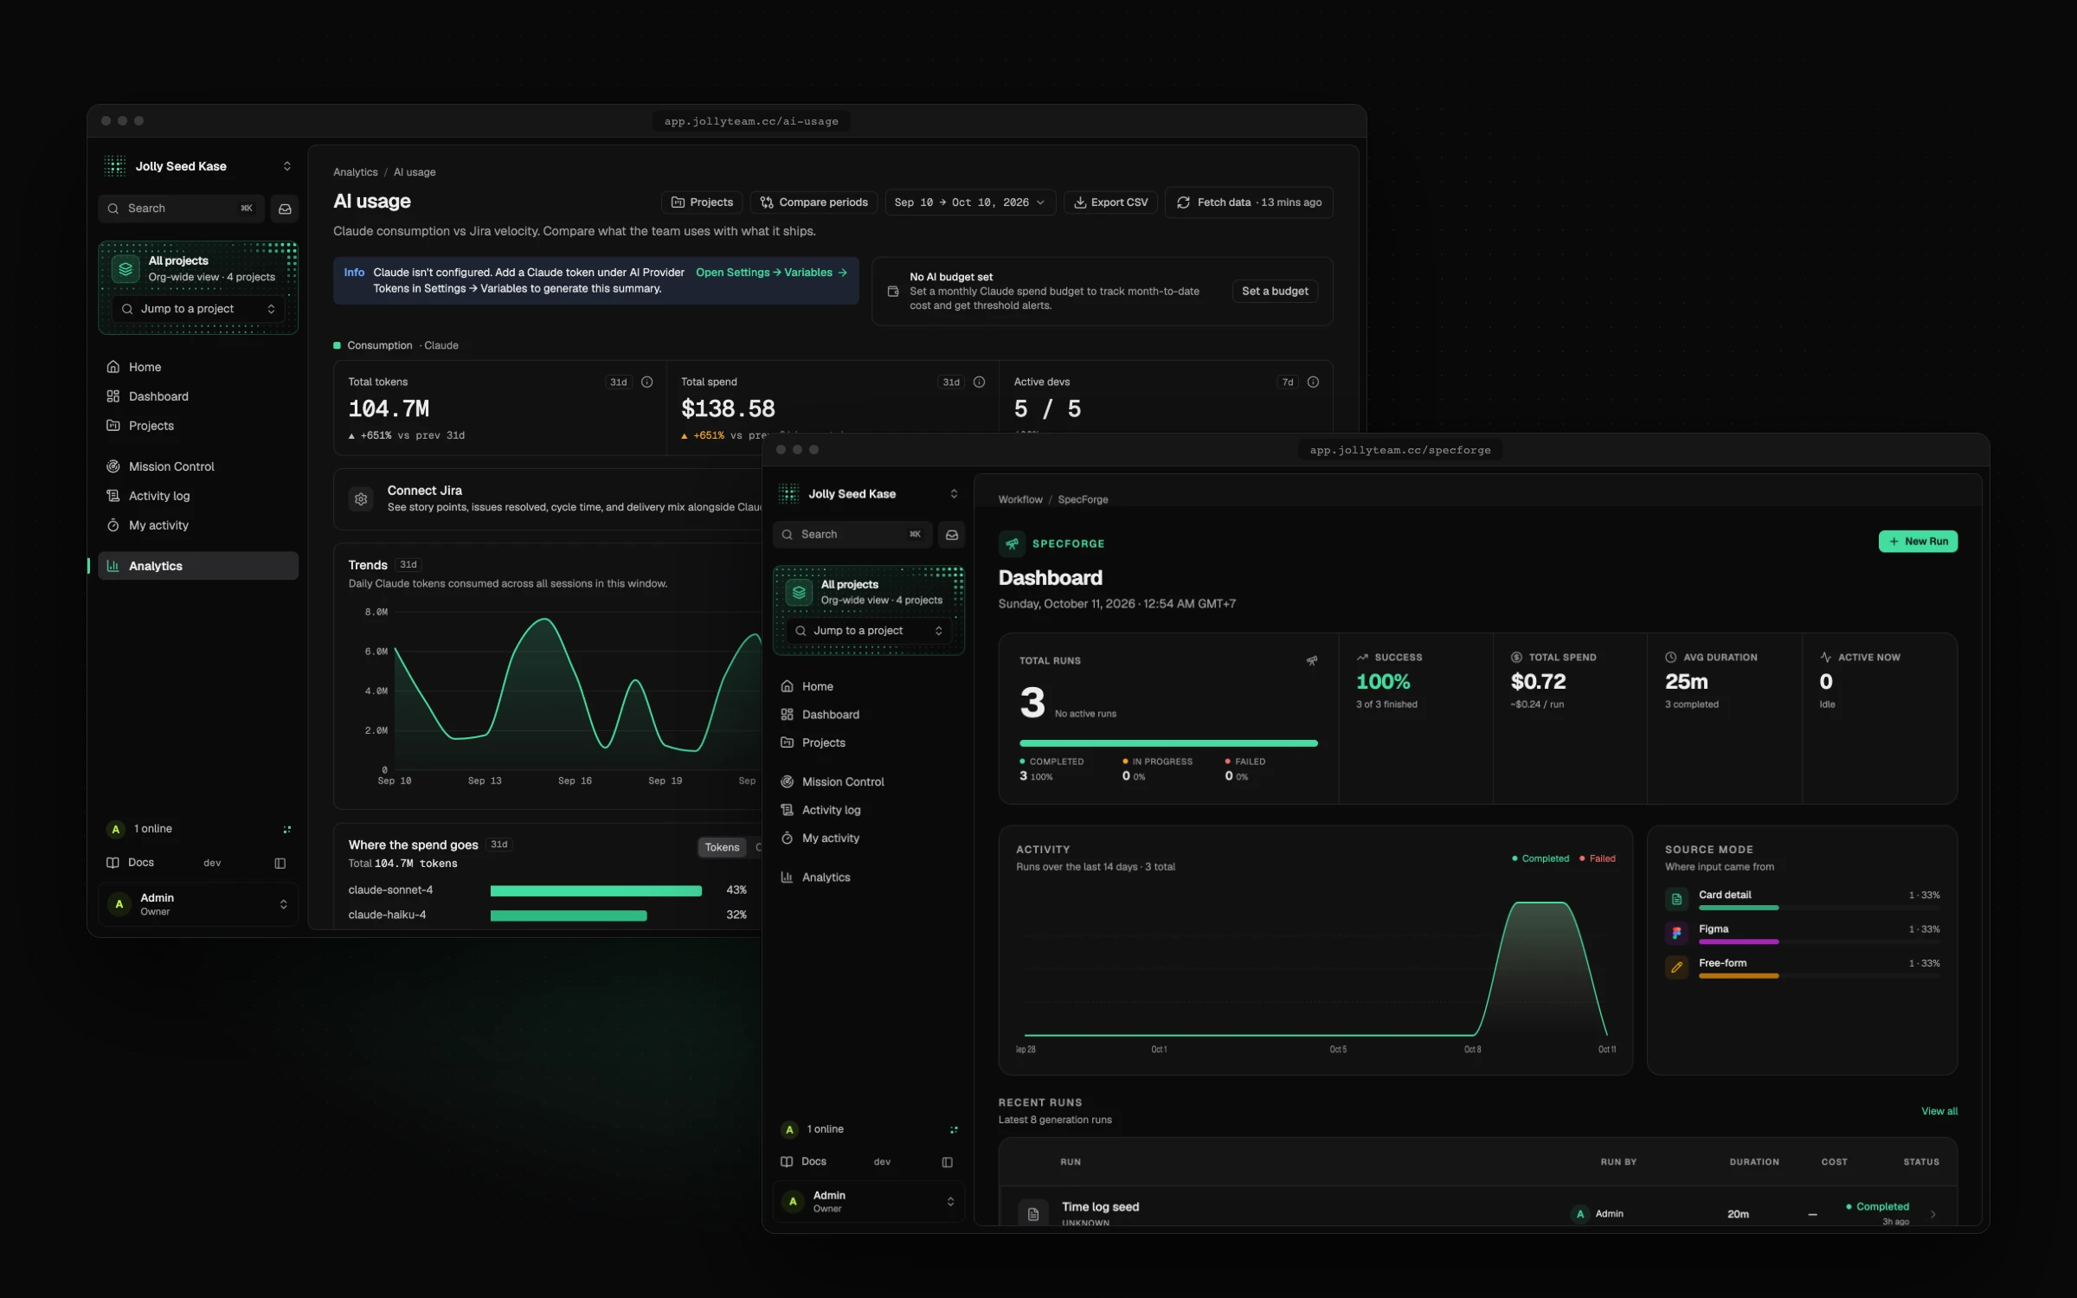Expand Admin Owner account menu in AI usage window
This screenshot has height=1298, width=2077.
[198, 904]
